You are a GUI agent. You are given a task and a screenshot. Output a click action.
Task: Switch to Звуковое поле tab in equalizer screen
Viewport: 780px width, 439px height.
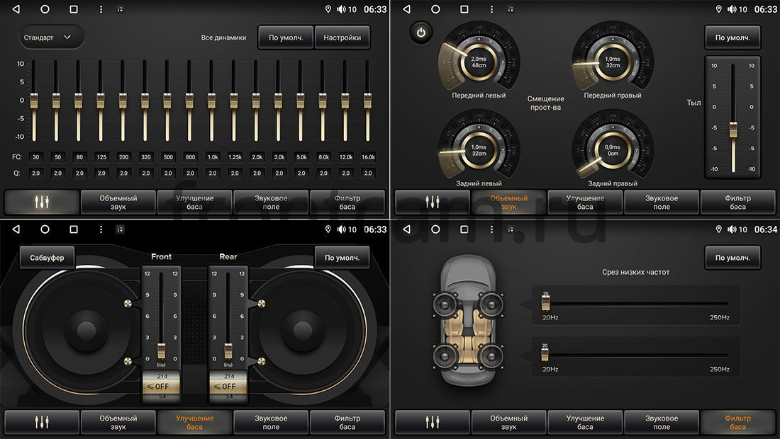pyautogui.click(x=271, y=203)
